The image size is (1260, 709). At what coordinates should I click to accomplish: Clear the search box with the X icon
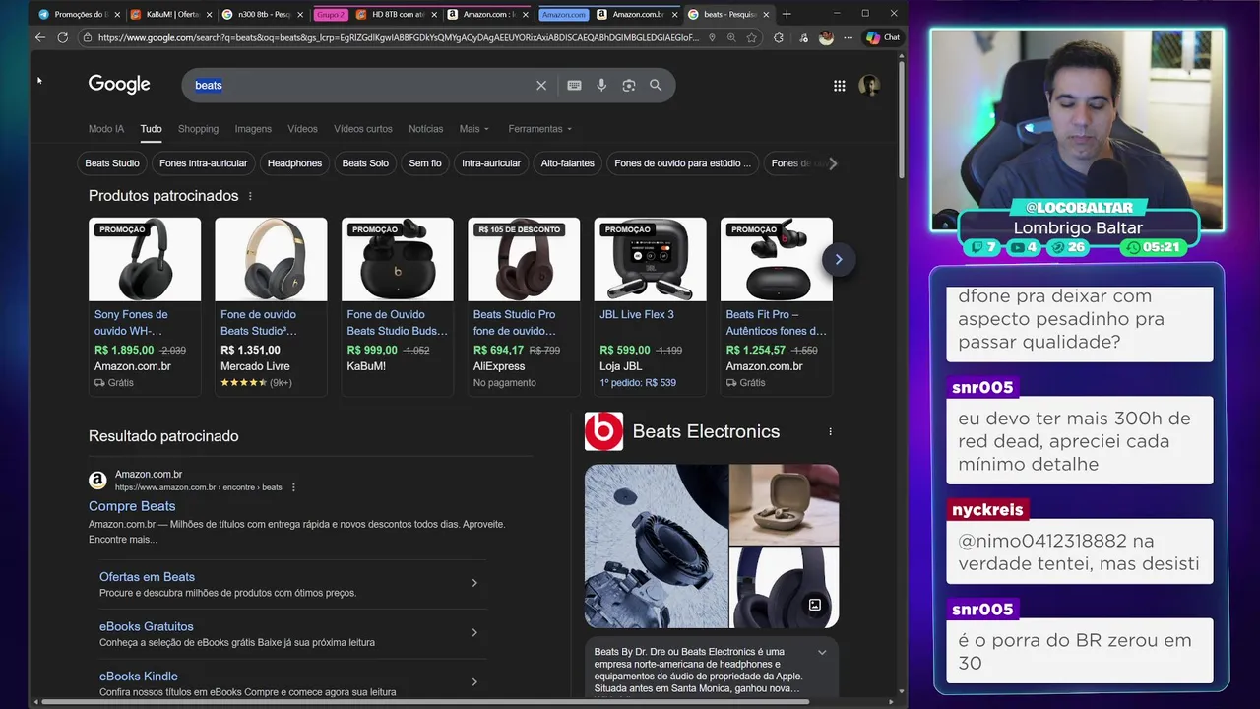541,86
